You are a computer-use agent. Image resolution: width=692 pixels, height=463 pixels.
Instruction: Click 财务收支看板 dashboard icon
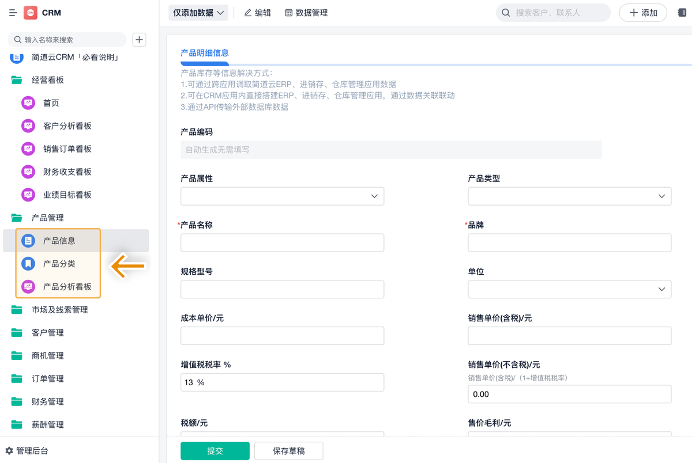pyautogui.click(x=28, y=172)
